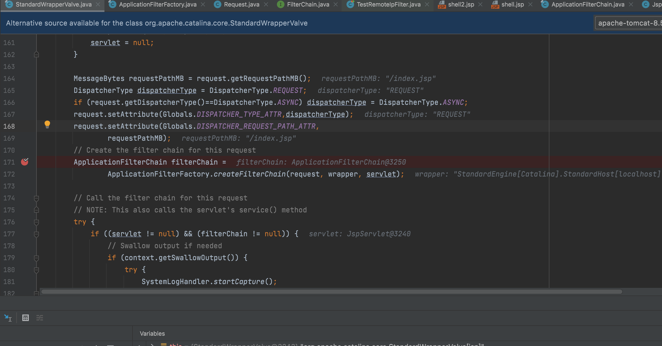Open alternative source dropdown apache-tomcat-8.5
662x346 pixels.
point(629,23)
